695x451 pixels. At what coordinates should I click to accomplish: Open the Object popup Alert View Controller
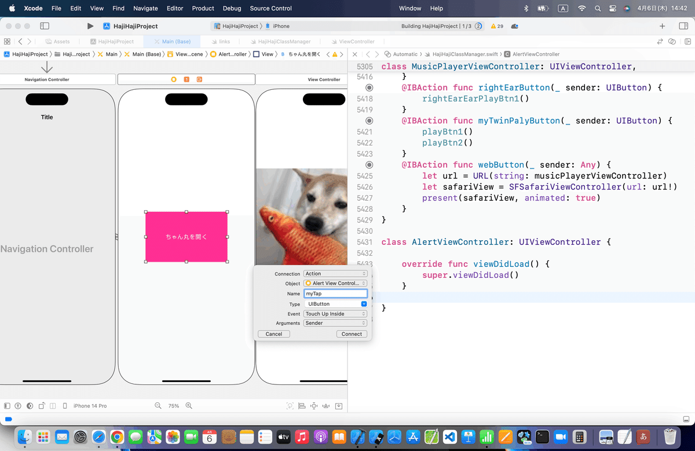pyautogui.click(x=335, y=284)
